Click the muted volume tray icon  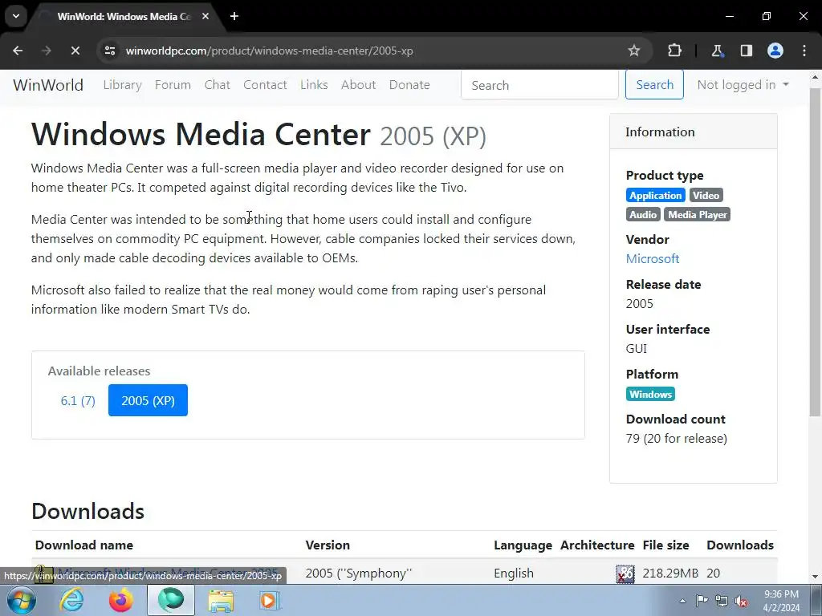pos(741,601)
